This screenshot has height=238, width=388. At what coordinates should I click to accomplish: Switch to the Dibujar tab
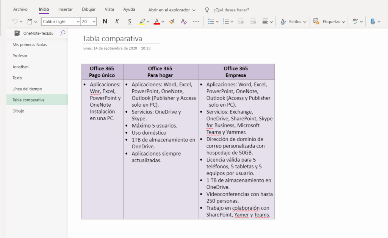[88, 9]
